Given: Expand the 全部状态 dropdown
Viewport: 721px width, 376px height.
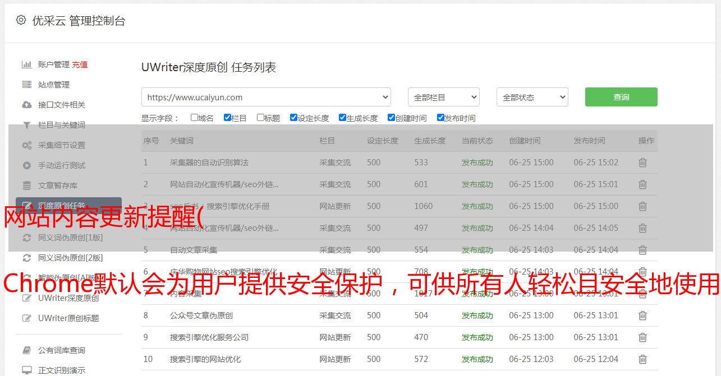Looking at the screenshot, I should coord(532,97).
